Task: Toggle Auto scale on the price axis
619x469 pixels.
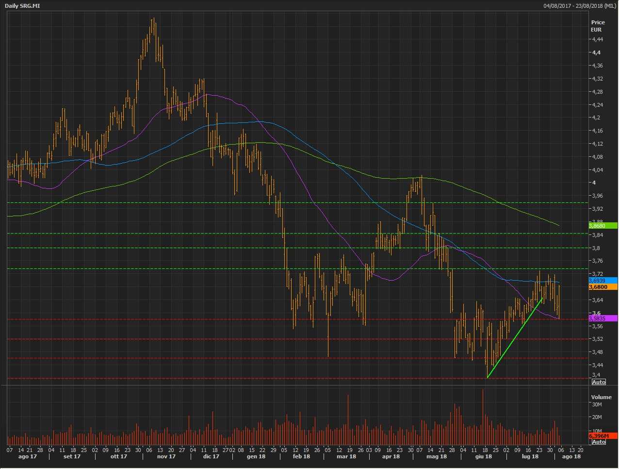Action: (x=599, y=382)
